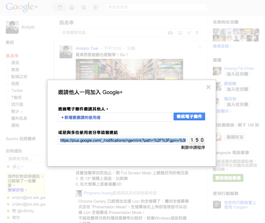Click the Google+ logo
This screenshot has height=223, width=265.
[x=22, y=7]
